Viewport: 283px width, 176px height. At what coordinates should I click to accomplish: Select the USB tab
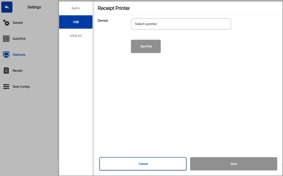click(76, 22)
